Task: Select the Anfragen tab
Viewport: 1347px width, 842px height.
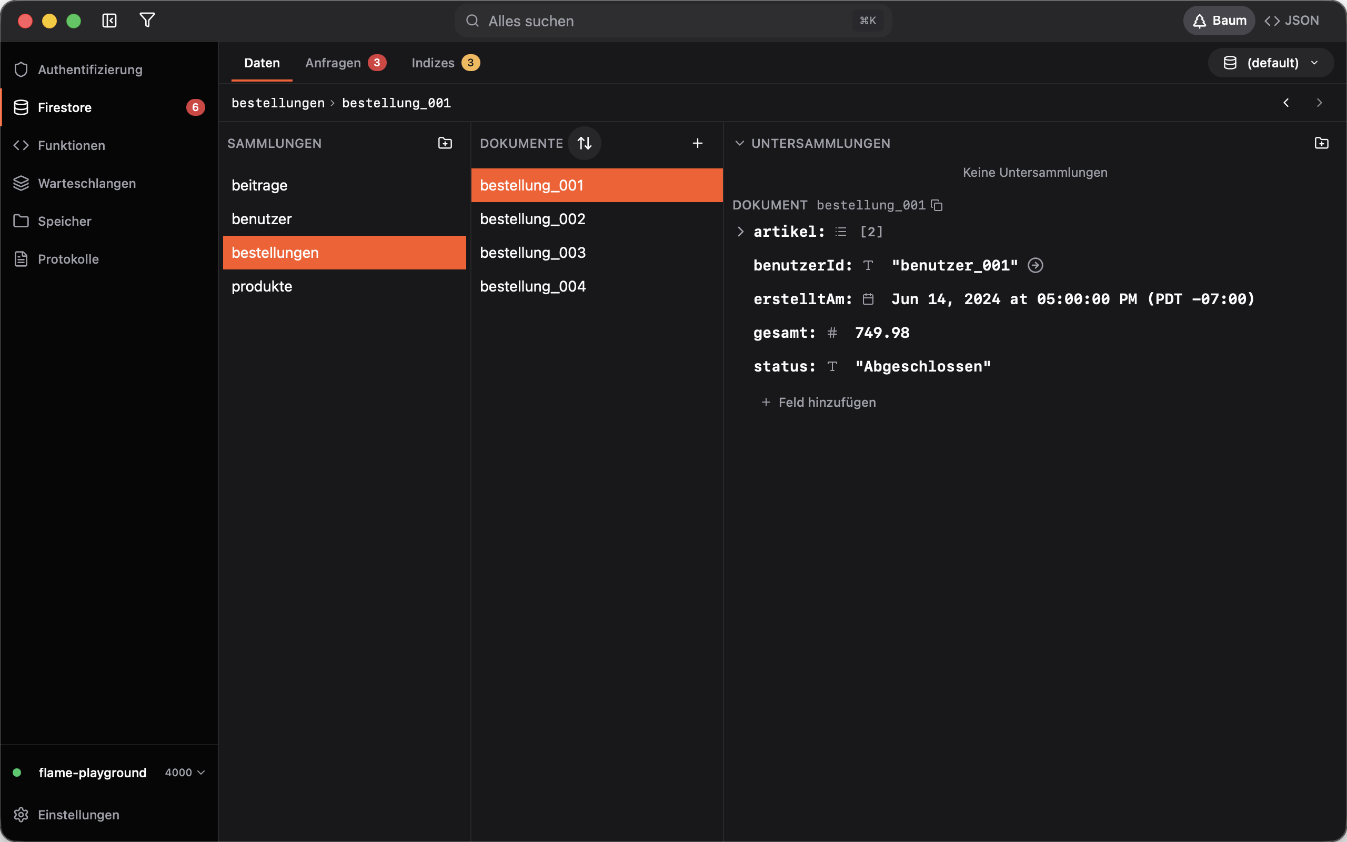Action: (345, 63)
